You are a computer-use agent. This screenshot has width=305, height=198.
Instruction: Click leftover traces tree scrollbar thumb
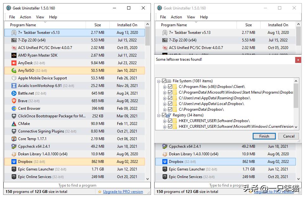[x=296, y=96]
